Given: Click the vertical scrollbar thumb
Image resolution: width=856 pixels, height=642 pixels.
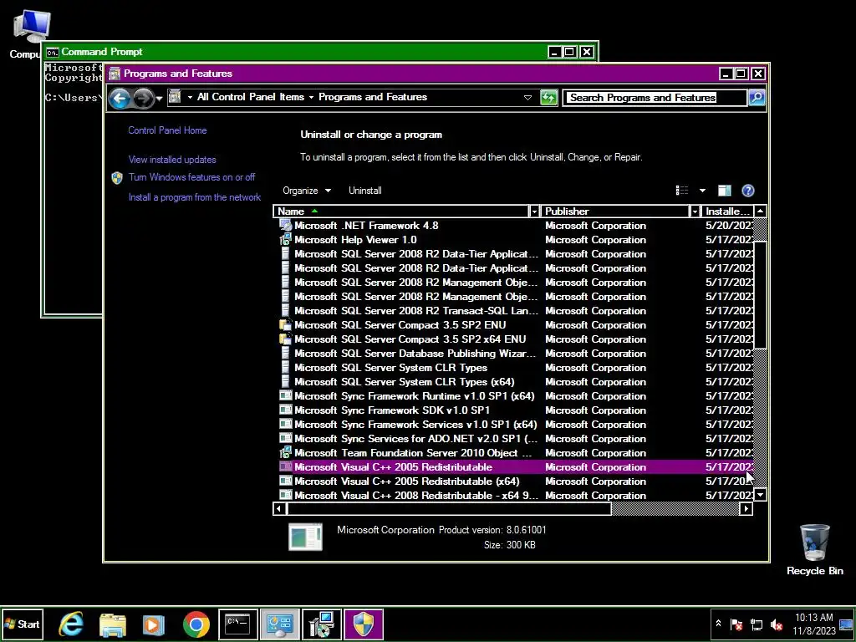Looking at the screenshot, I should pyautogui.click(x=760, y=293).
